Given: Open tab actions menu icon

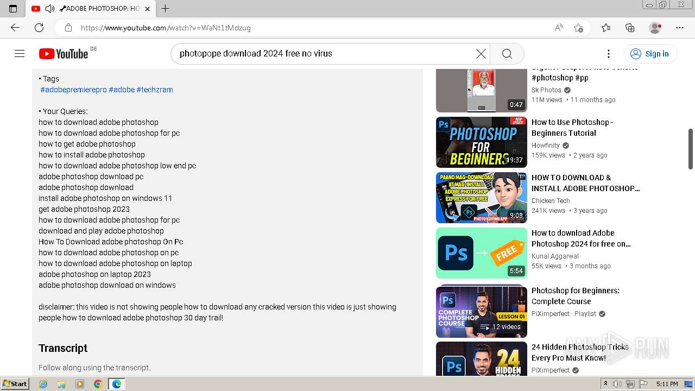Looking at the screenshot, I should tap(13, 9).
